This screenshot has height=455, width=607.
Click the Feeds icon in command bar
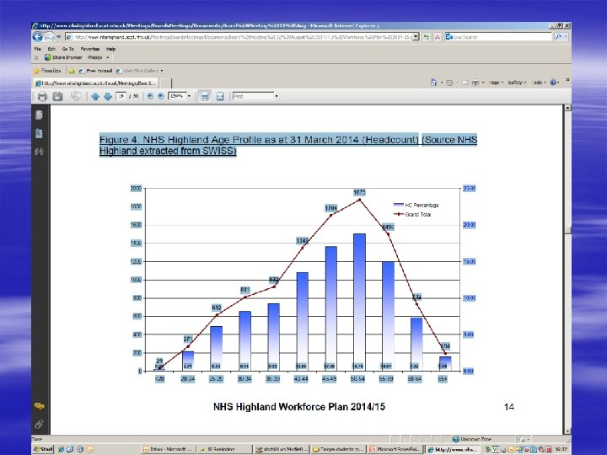point(449,83)
